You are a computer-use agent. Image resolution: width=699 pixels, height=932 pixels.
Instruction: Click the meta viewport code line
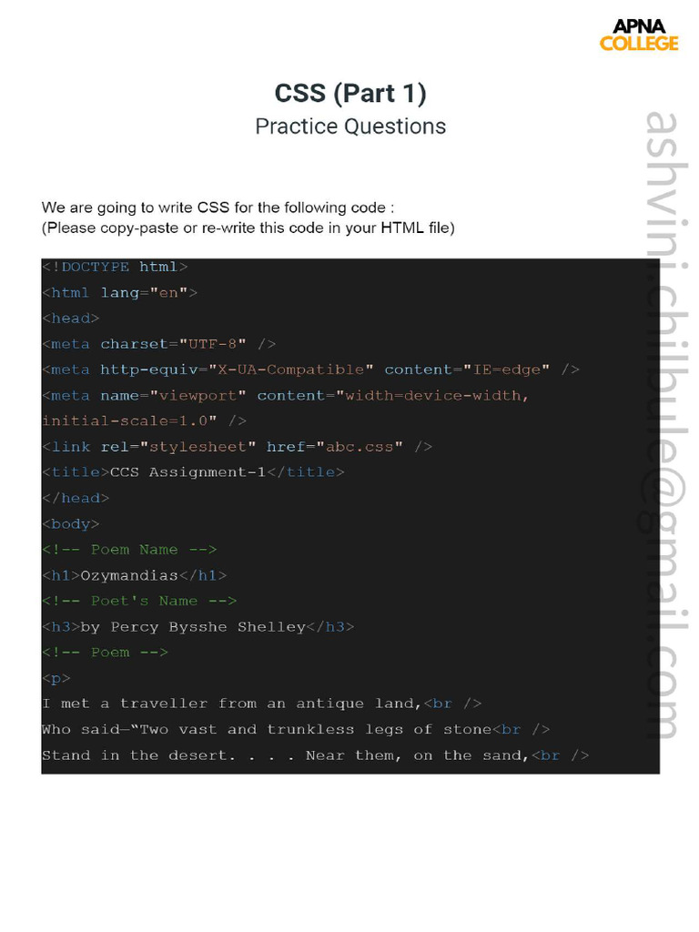point(285,396)
